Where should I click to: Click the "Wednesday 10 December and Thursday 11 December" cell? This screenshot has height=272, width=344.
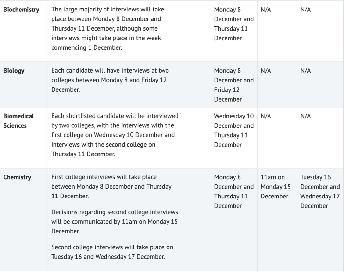(x=233, y=130)
